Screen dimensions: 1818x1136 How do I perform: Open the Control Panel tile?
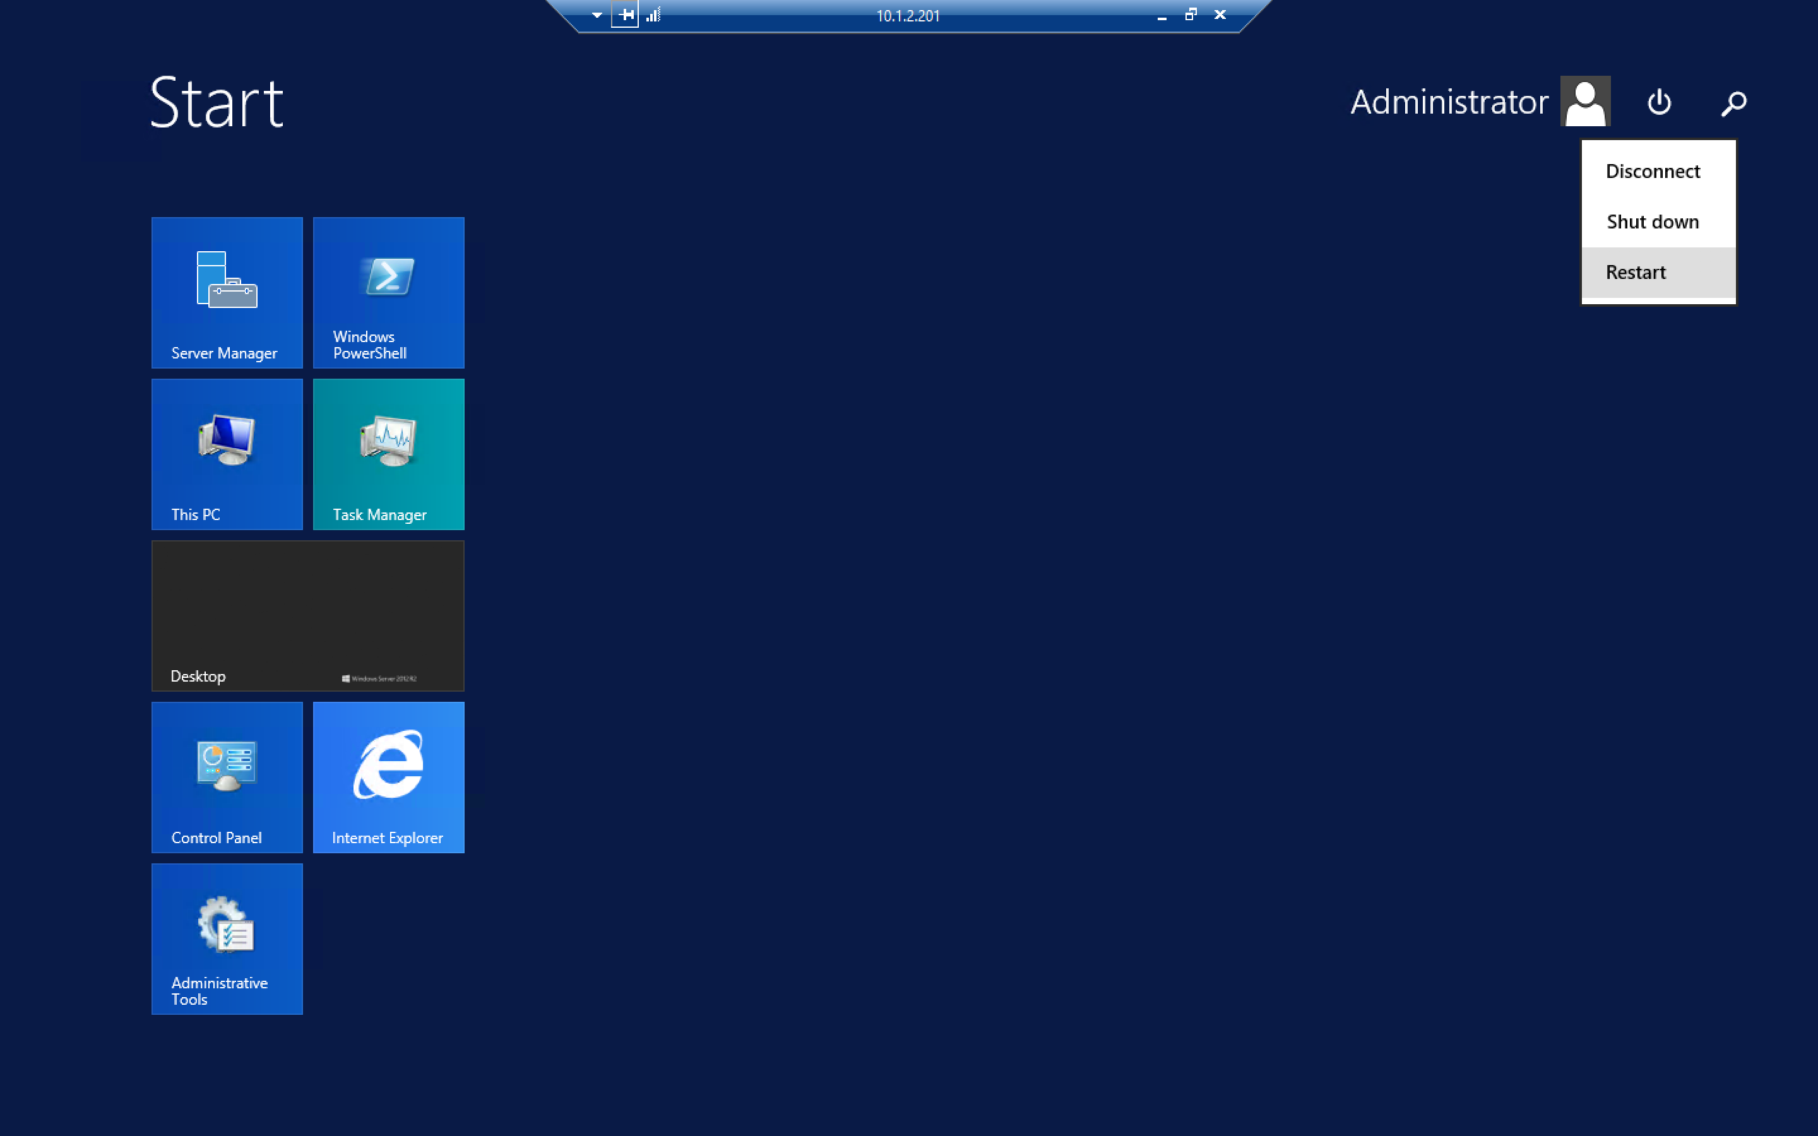pyautogui.click(x=227, y=777)
